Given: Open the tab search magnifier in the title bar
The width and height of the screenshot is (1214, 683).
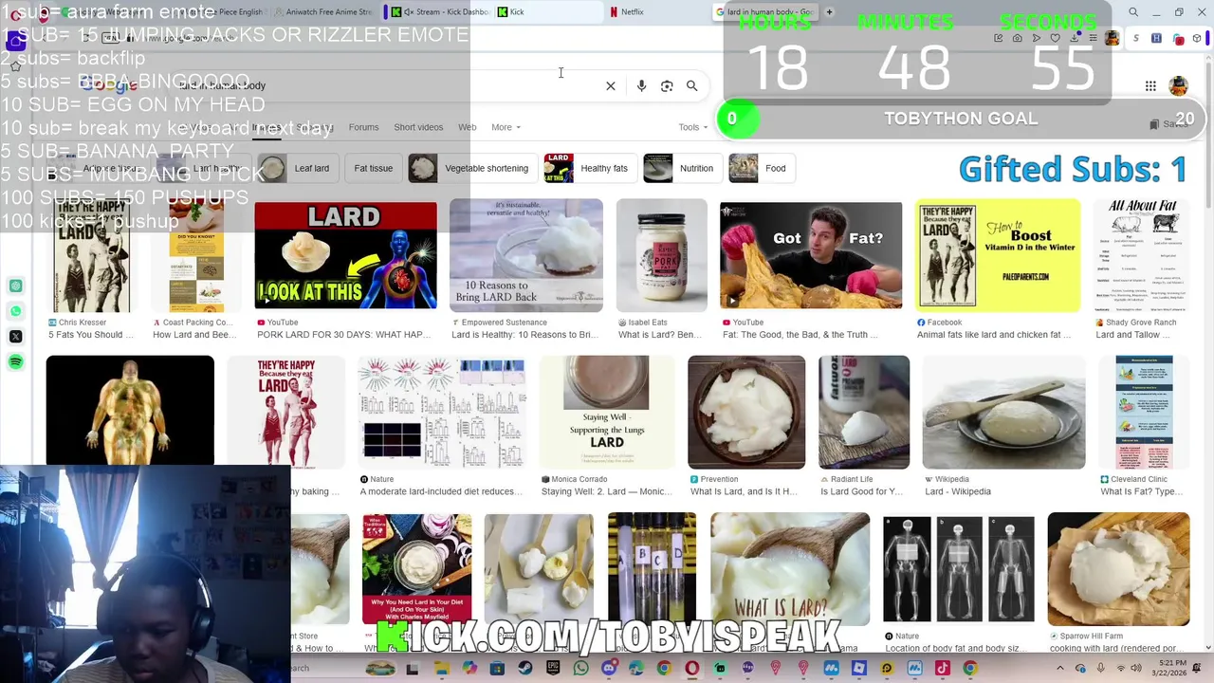Looking at the screenshot, I should (x=1133, y=12).
